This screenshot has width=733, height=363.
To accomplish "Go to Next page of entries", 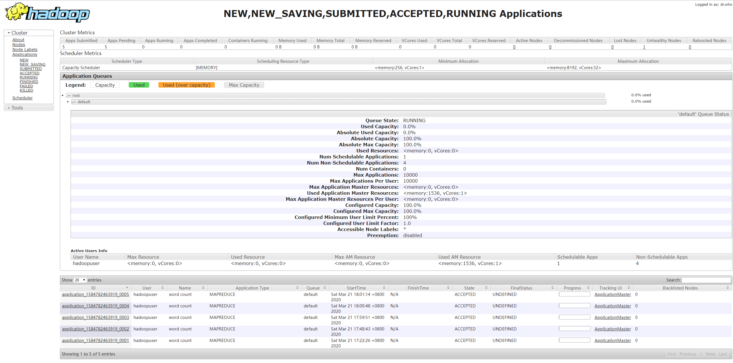I will pos(711,354).
